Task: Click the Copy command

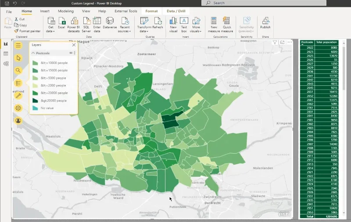Action: [x=21, y=25]
